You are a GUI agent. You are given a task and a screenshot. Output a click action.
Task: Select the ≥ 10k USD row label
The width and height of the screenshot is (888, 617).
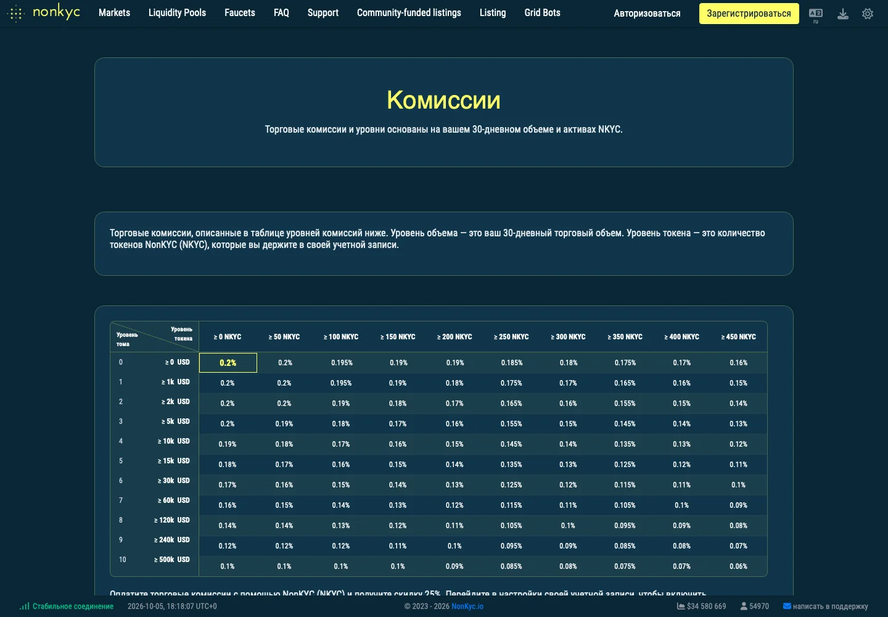pos(174,441)
